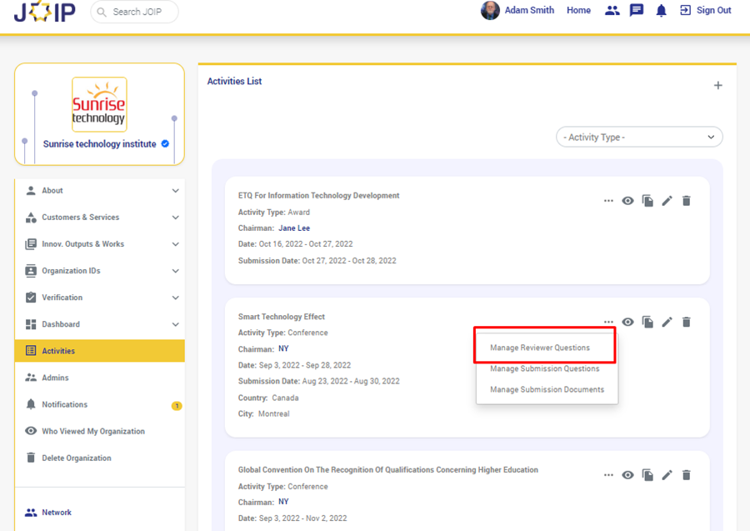The image size is (750, 531).
Task: Open the Jane Lee chairman link
Action: point(293,228)
